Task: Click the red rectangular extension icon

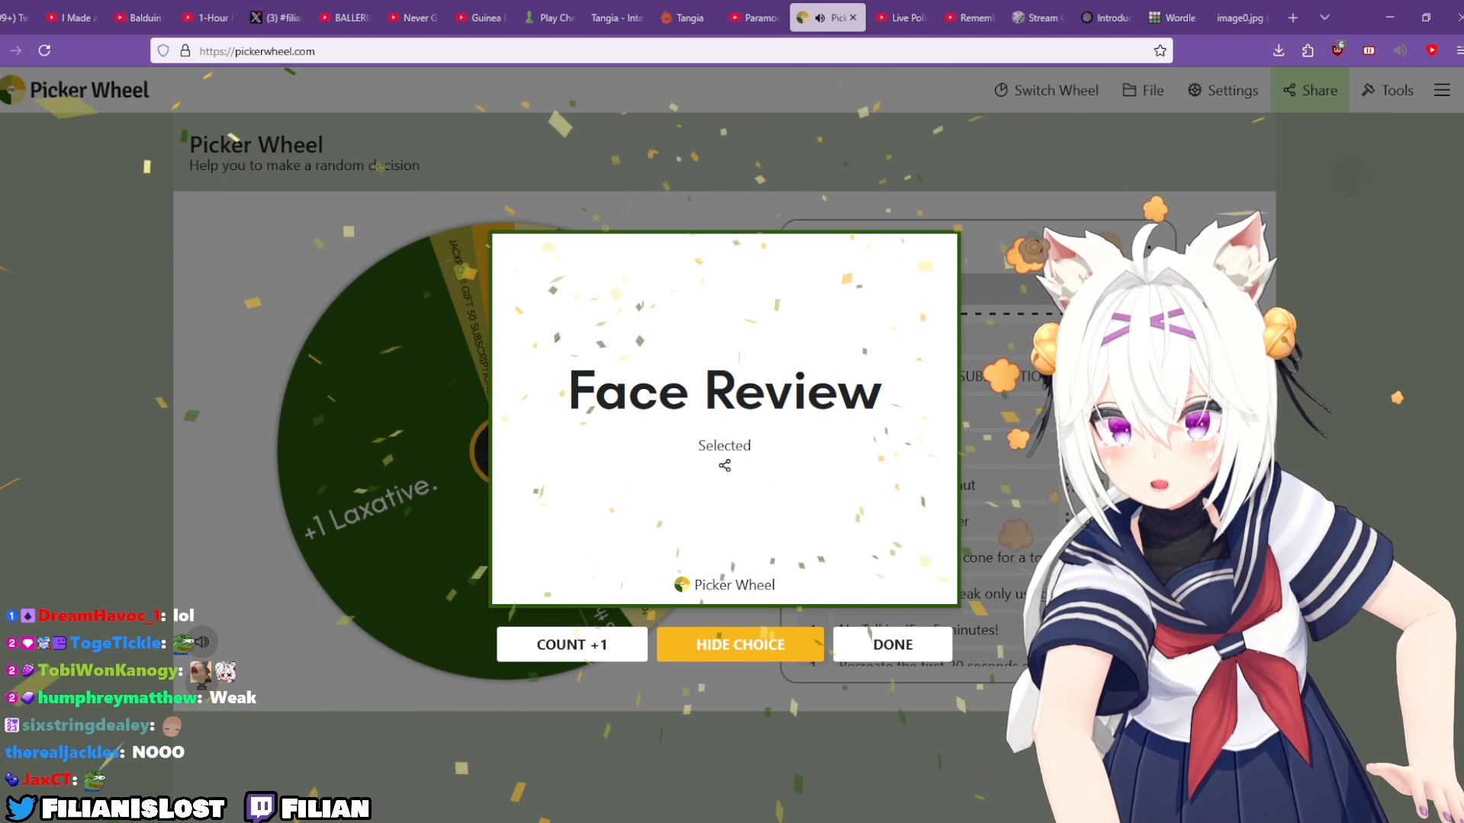Action: [1369, 50]
